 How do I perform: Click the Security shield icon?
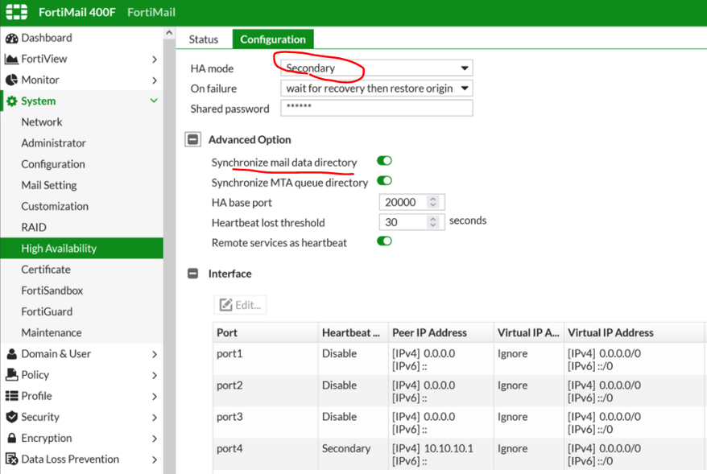[11, 417]
